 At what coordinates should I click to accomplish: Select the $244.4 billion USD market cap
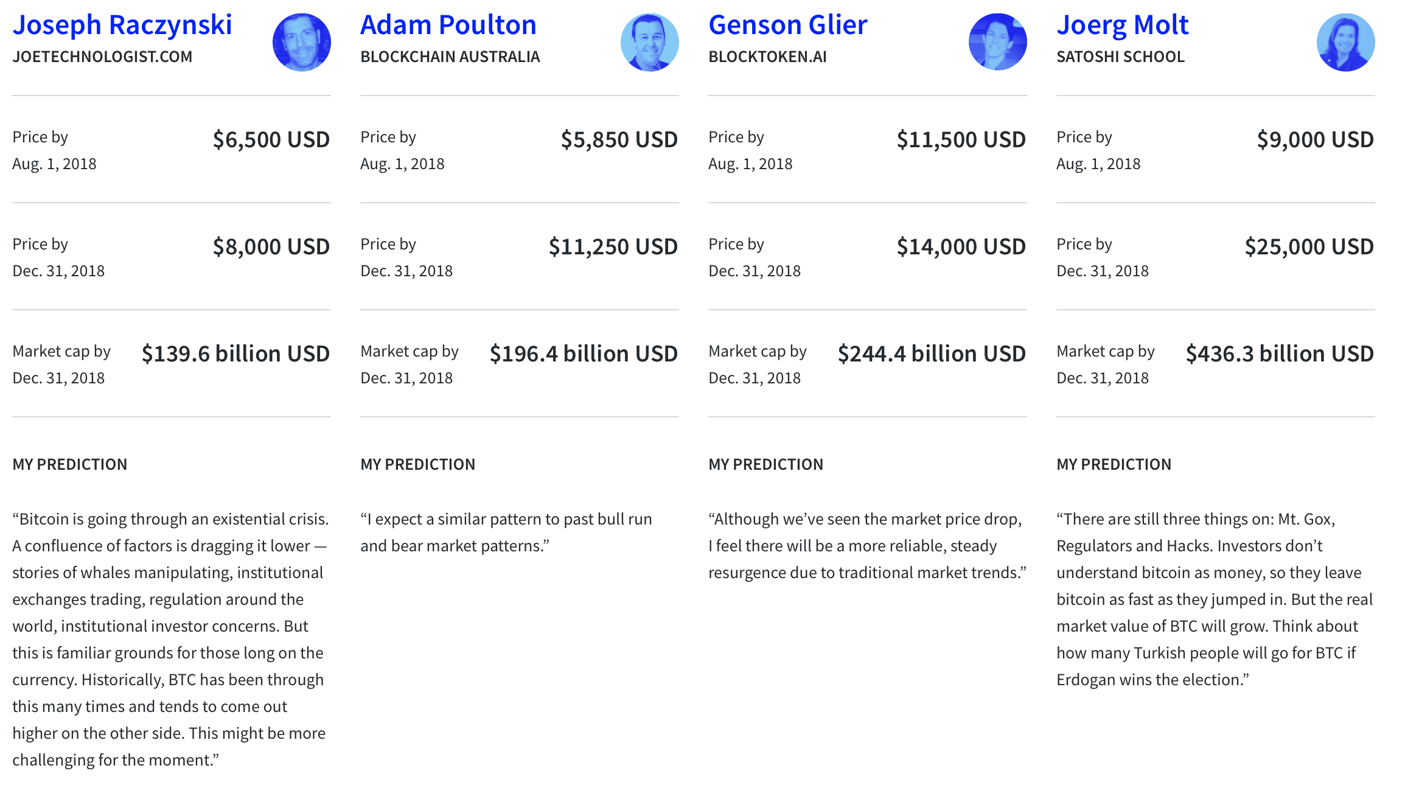tap(932, 354)
